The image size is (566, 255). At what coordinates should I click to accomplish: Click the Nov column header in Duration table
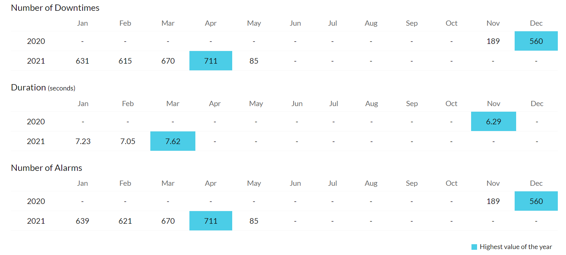coord(493,103)
